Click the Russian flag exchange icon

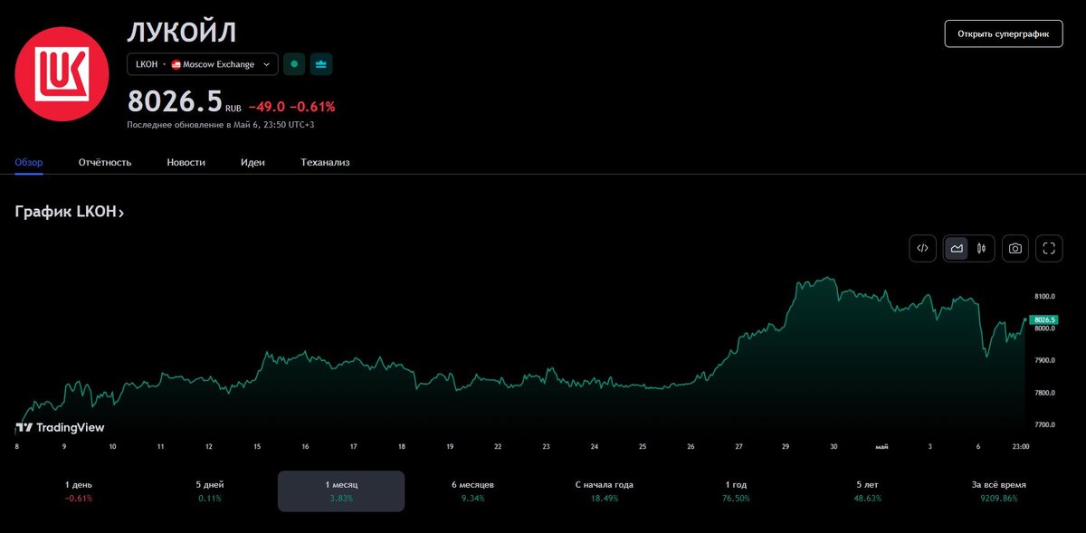[176, 64]
